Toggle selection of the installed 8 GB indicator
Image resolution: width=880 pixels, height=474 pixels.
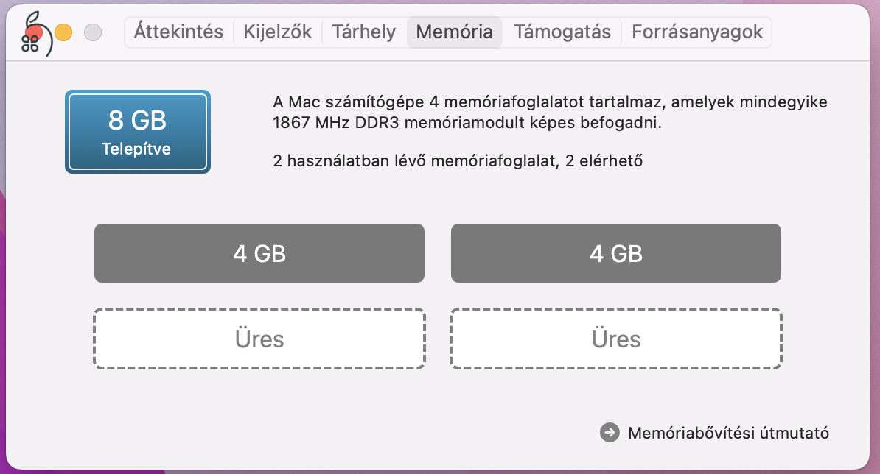pyautogui.click(x=137, y=131)
